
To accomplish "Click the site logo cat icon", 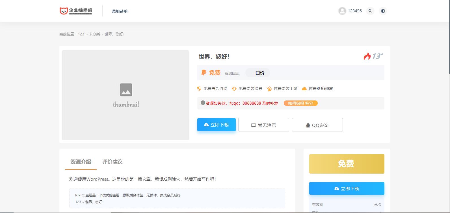I will (x=64, y=11).
